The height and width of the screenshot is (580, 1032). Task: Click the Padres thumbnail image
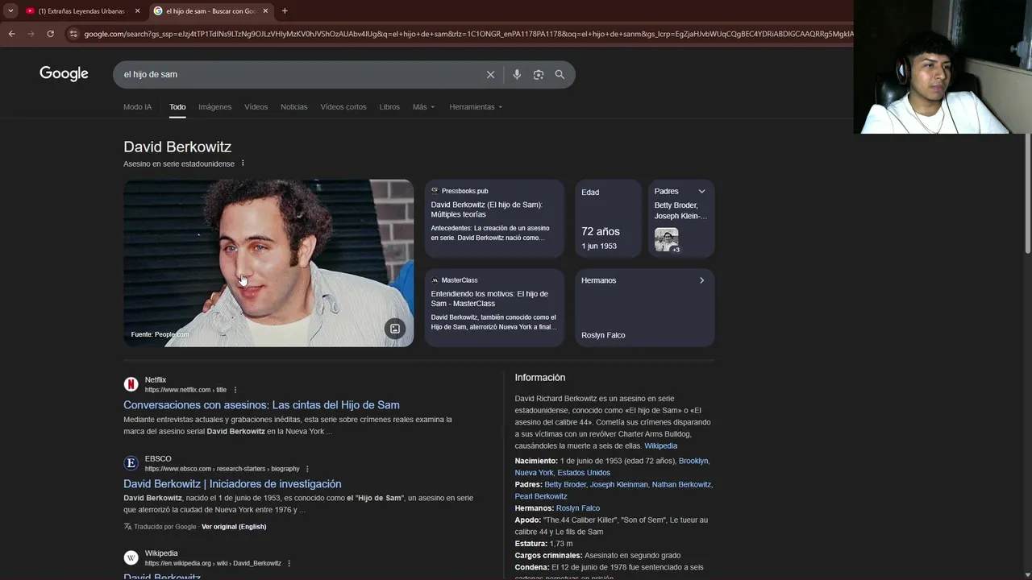[x=667, y=240]
